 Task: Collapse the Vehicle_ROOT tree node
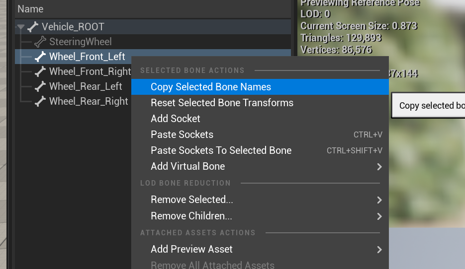click(20, 27)
